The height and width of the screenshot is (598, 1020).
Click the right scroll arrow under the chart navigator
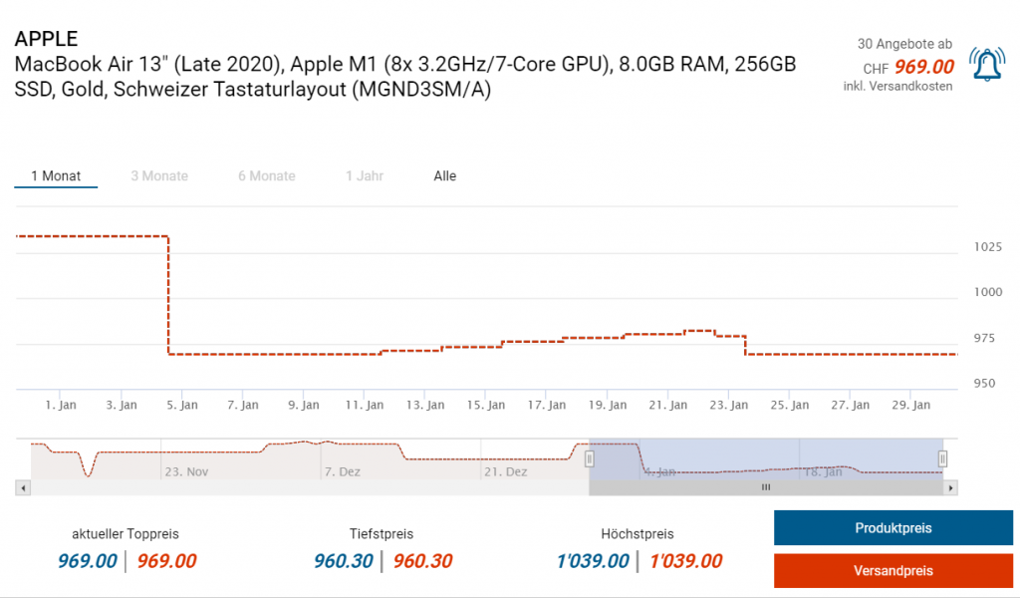tap(950, 487)
